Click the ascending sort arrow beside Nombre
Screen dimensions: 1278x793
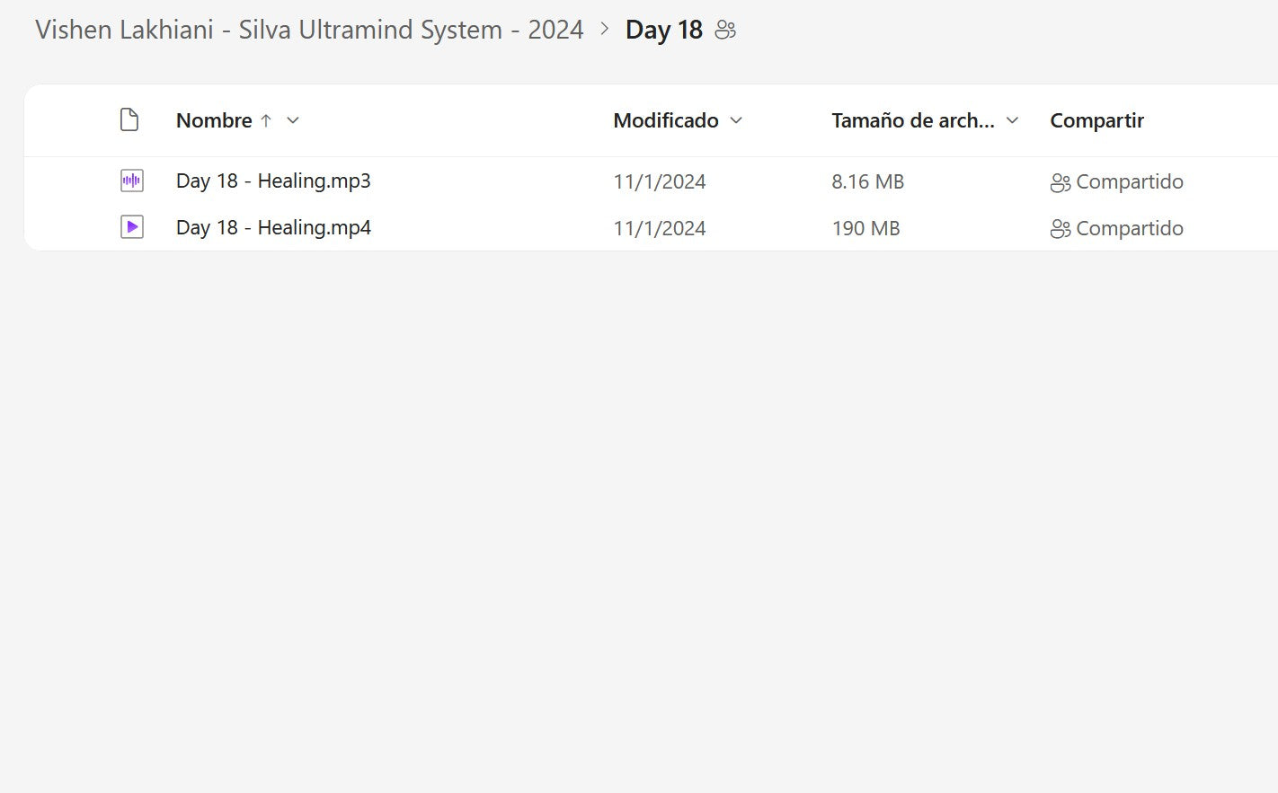click(x=266, y=120)
